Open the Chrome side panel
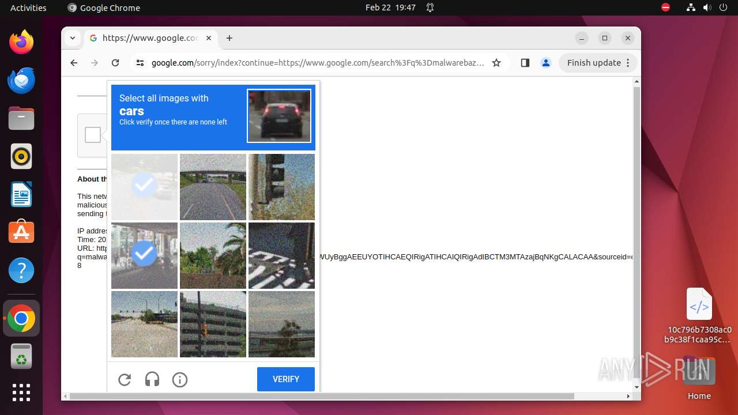The image size is (738, 415). coord(525,63)
